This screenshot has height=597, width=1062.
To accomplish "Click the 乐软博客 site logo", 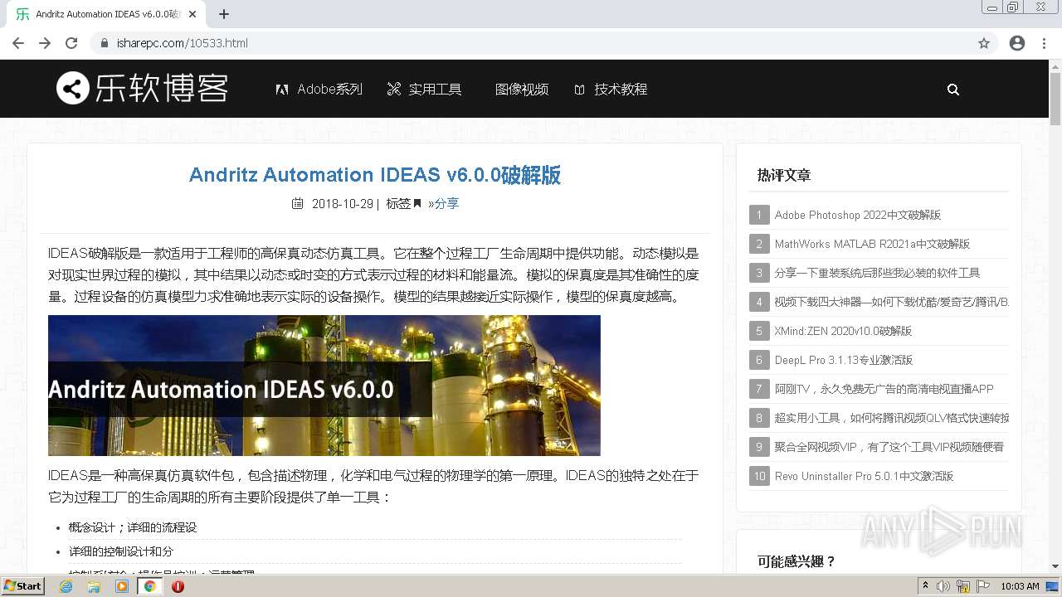I will coord(142,88).
